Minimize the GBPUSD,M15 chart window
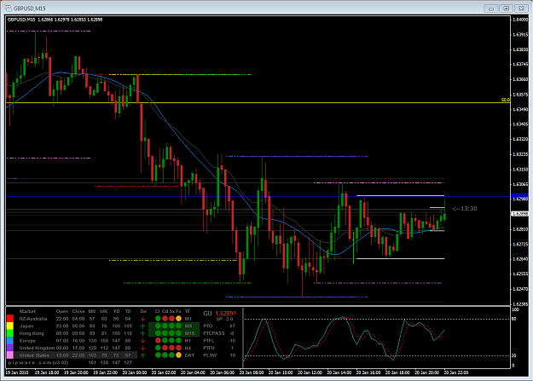Screen dimensions: 533x381 (x=491, y=9)
